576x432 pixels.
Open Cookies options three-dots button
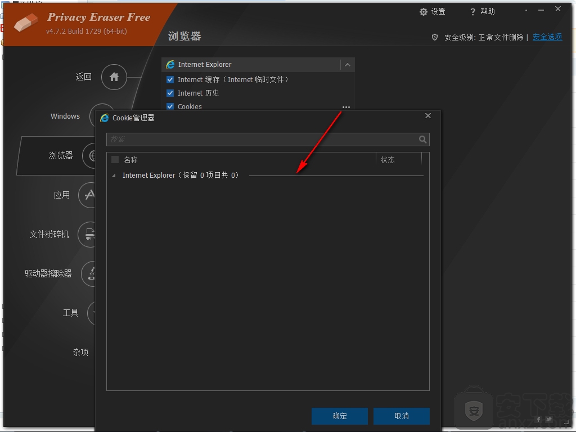[346, 107]
